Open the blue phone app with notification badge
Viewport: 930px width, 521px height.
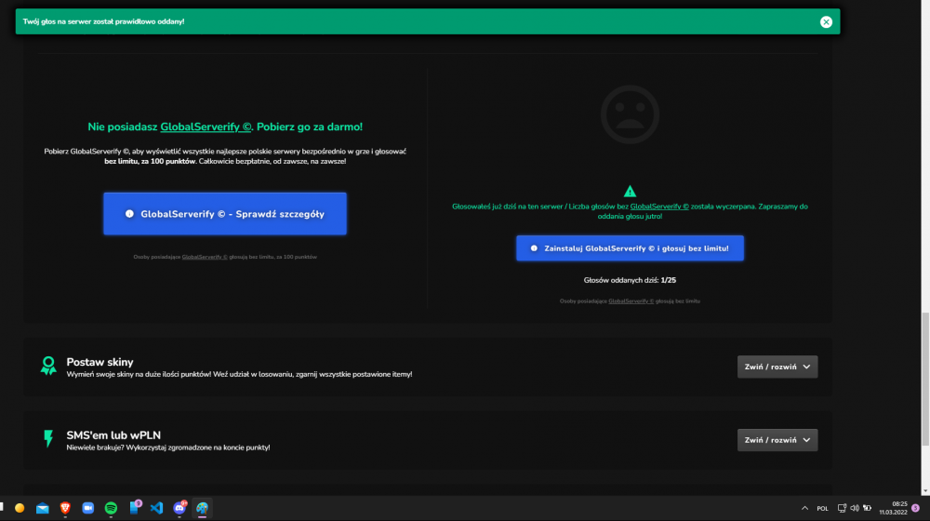[x=134, y=507]
